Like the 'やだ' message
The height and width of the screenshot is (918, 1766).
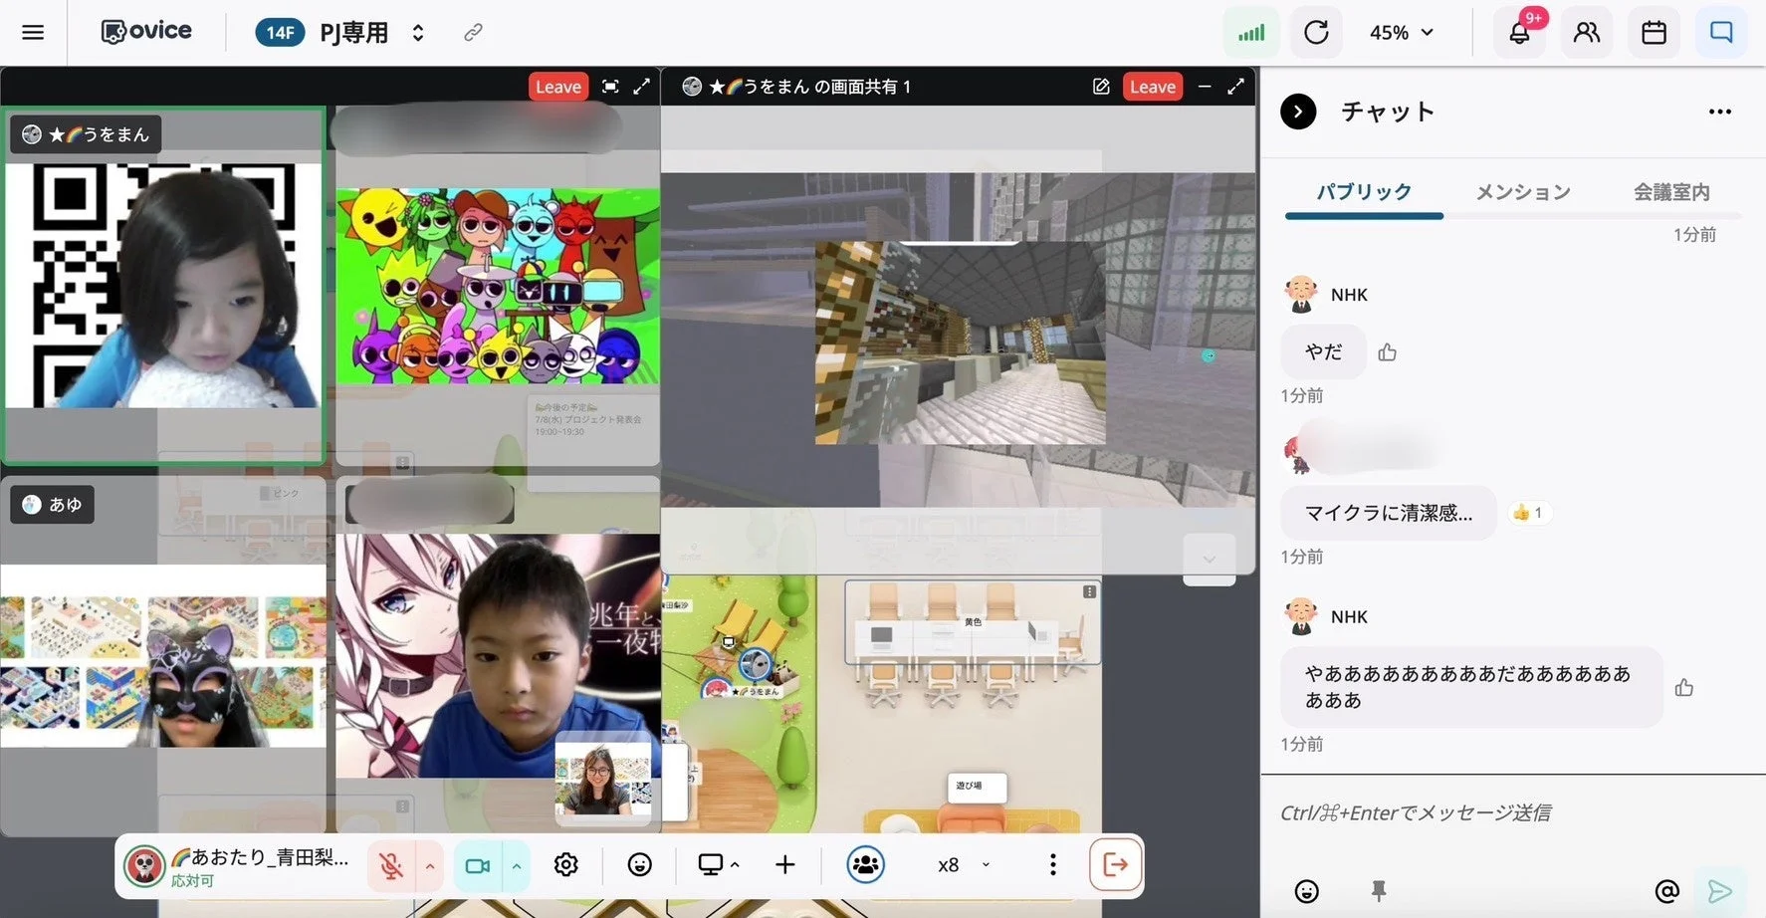pyautogui.click(x=1387, y=351)
